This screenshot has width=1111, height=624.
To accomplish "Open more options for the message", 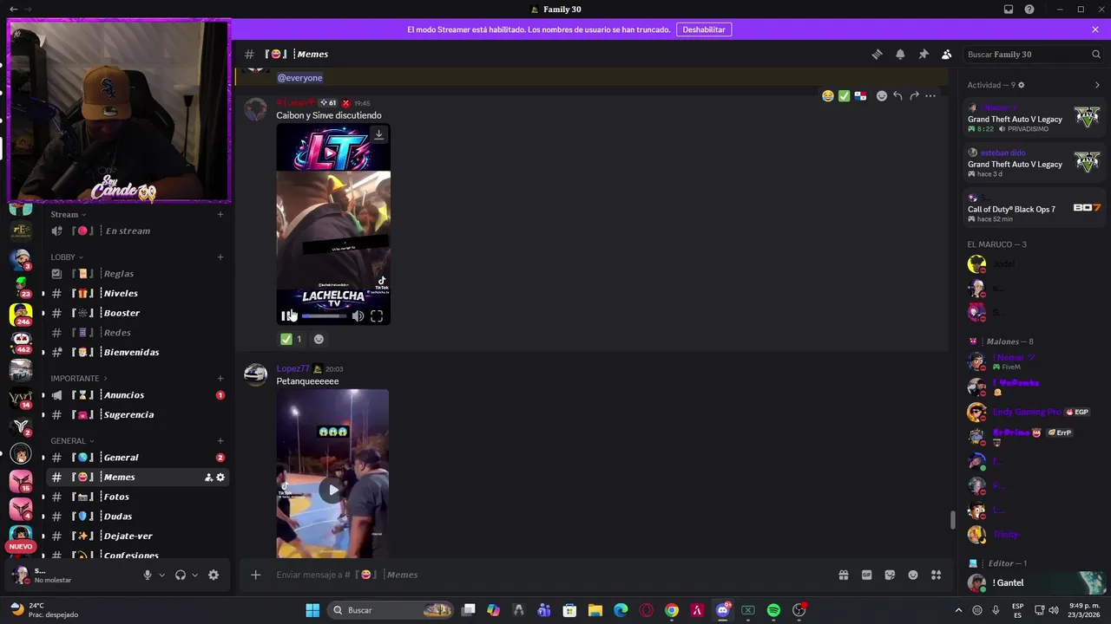I will click(x=930, y=96).
